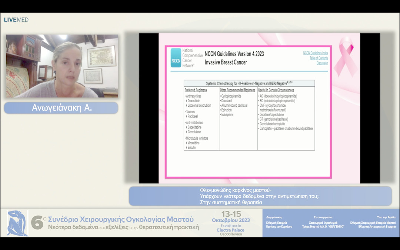Click the large number 6 conference emblem
400x250 pixels.
38,223
